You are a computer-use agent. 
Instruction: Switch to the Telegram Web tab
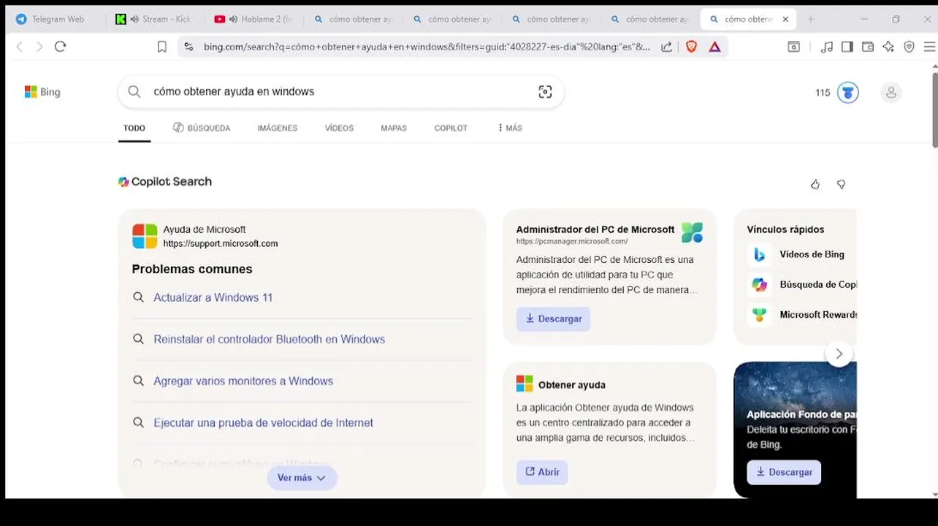(x=56, y=19)
